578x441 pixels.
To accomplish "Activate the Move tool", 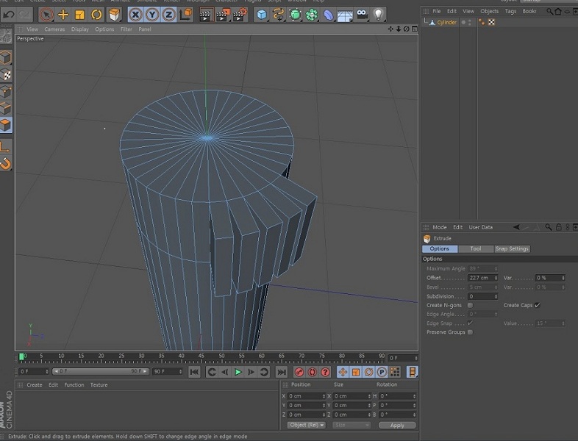I will 63,15.
